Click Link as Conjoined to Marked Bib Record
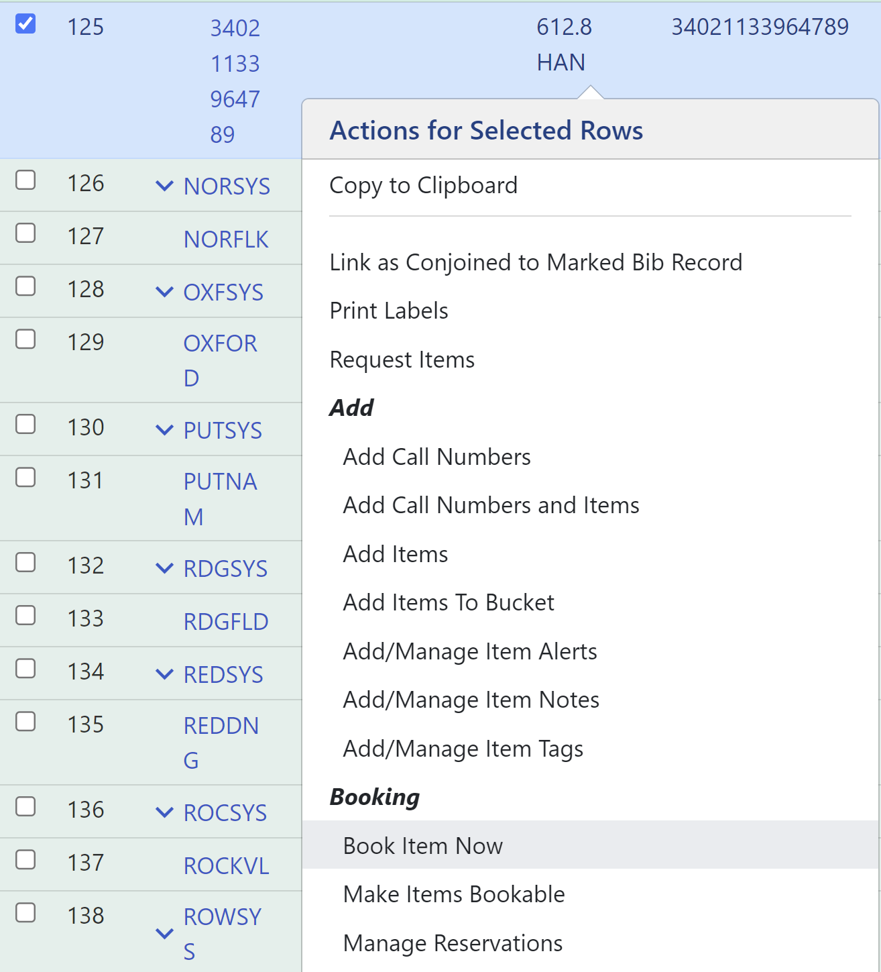The height and width of the screenshot is (972, 881). (535, 262)
